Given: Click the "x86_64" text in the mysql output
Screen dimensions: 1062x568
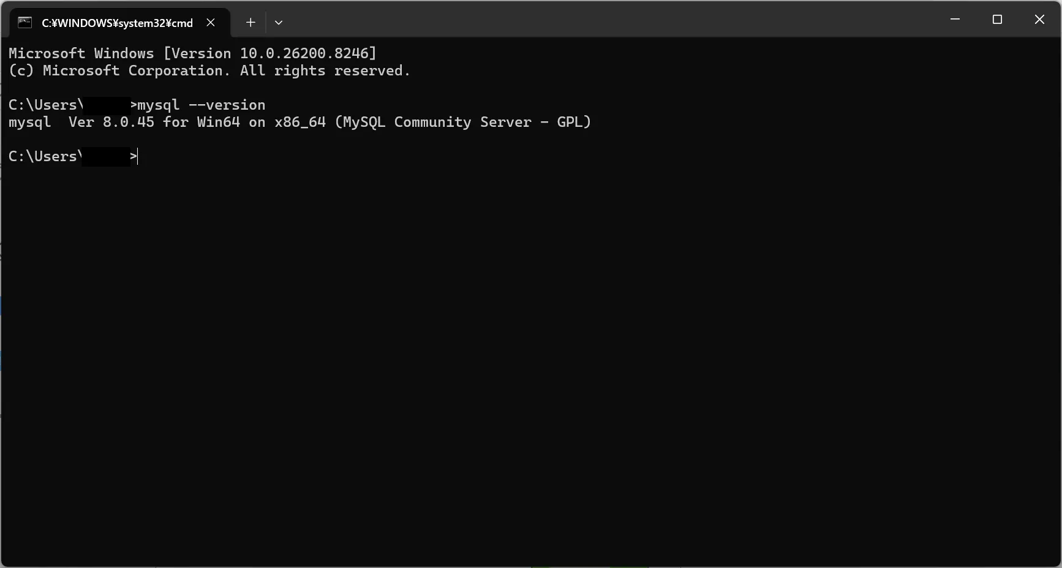Looking at the screenshot, I should pyautogui.click(x=300, y=123).
